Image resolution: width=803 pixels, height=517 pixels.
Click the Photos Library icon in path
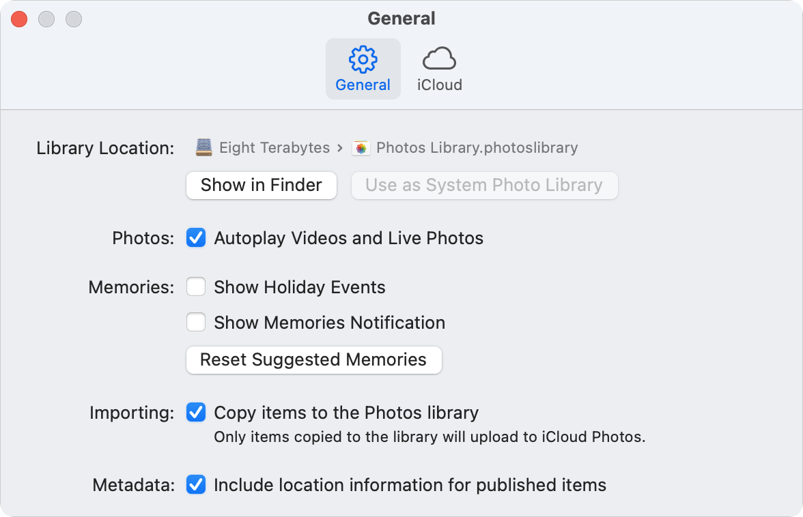[x=361, y=148]
